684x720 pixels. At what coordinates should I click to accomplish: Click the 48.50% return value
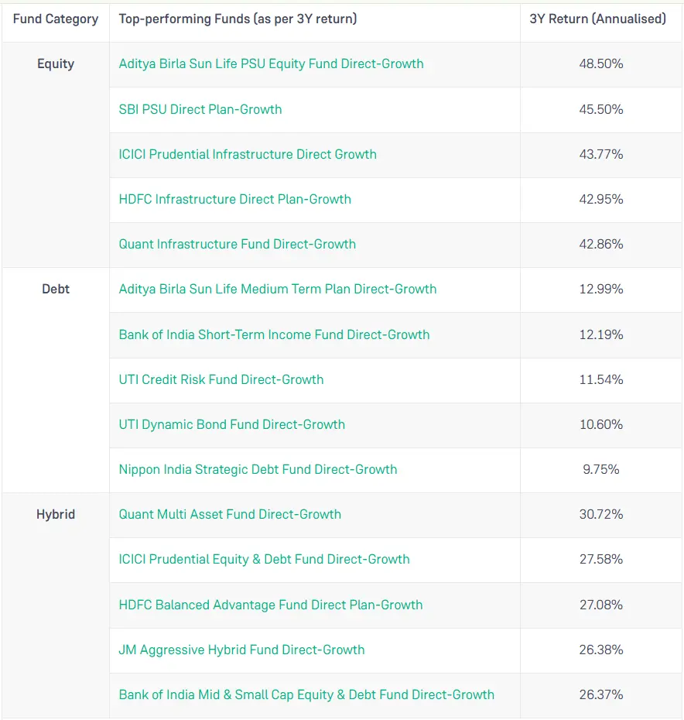[600, 64]
